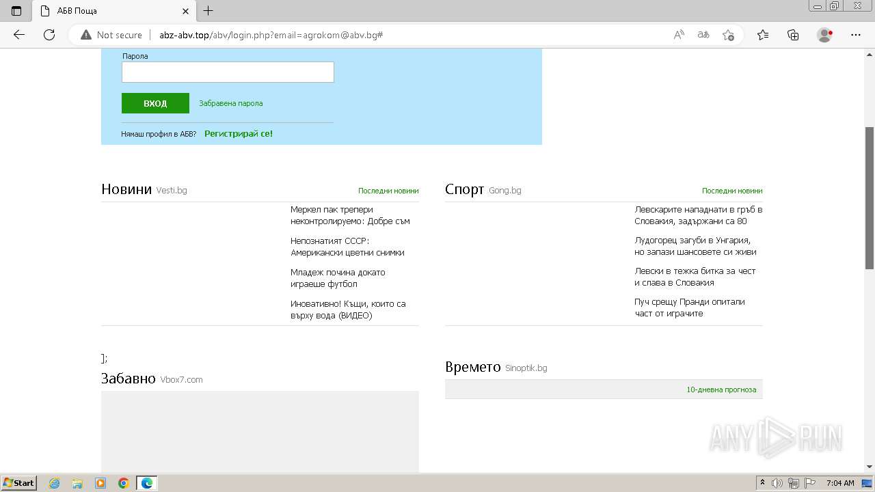Open the Favorites list
The image size is (875, 492).
[x=763, y=35]
